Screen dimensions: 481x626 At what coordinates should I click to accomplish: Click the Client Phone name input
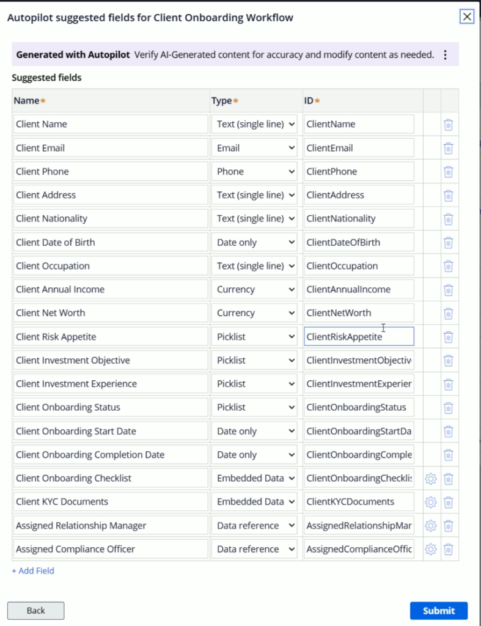tap(111, 171)
